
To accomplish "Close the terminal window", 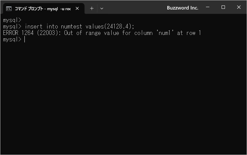I will [x=239, y=7].
